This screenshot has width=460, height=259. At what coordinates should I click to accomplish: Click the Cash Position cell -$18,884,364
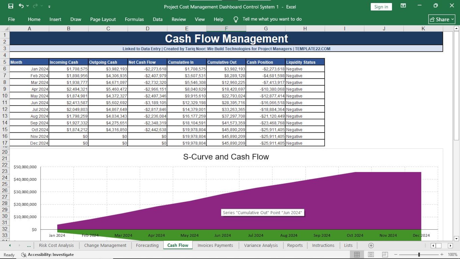[x=266, y=109]
